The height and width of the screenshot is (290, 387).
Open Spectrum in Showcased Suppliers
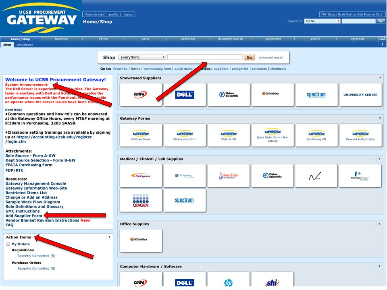(x=317, y=95)
